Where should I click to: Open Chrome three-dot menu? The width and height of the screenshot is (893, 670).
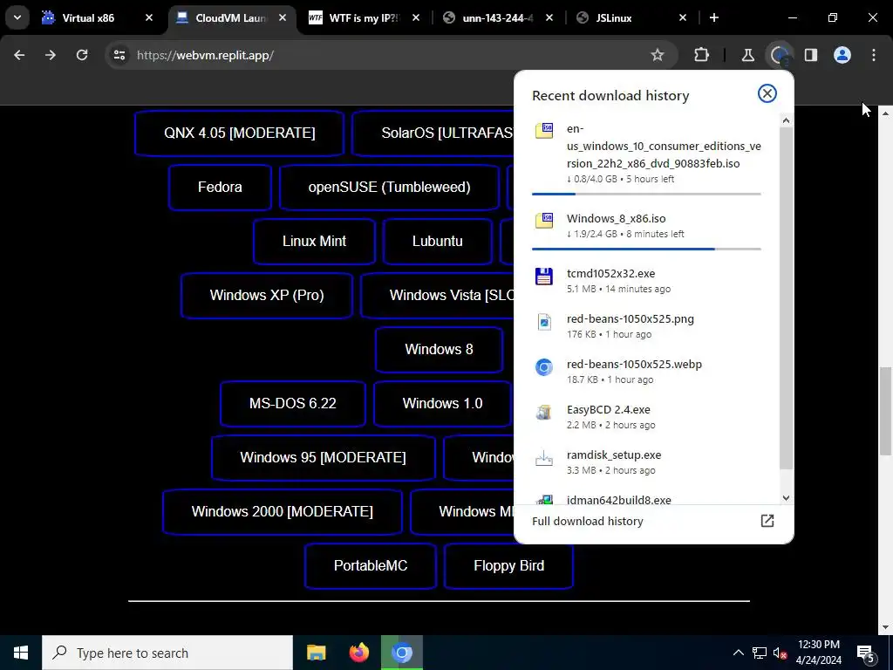(x=874, y=55)
